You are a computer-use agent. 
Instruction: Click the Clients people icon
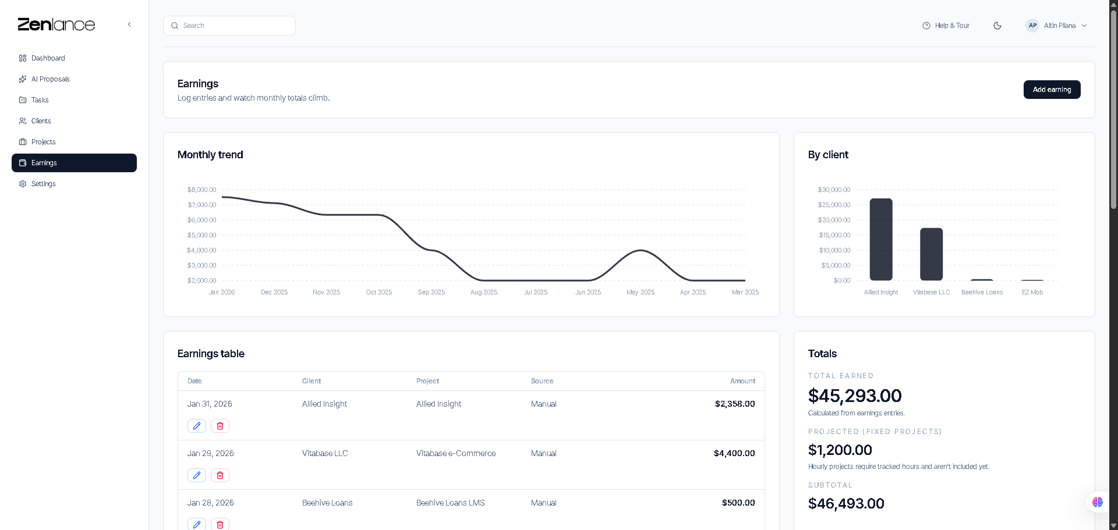tap(22, 121)
